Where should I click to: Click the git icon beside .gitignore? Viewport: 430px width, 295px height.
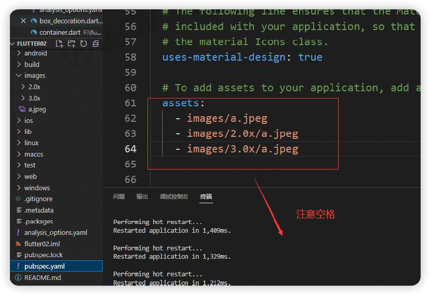(18, 199)
